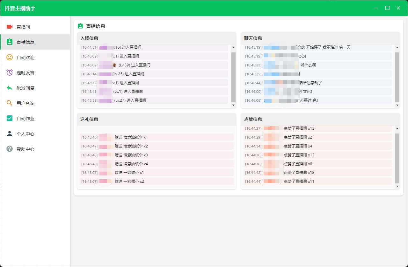
Task: Open 定时发言 sidebar label
Action: pos(25,73)
